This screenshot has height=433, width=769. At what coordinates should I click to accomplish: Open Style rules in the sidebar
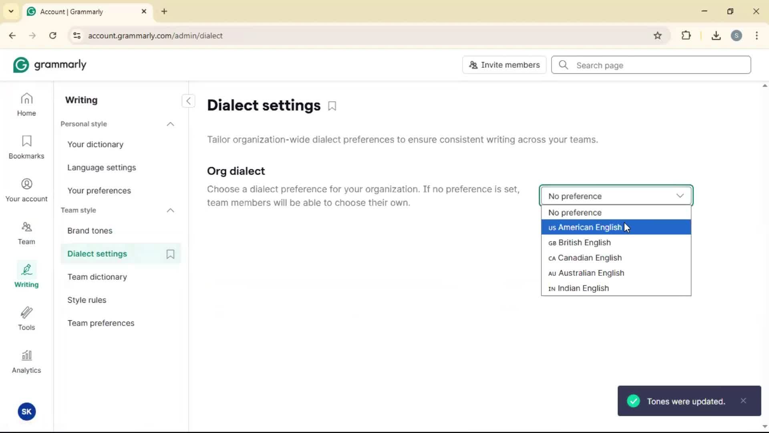(87, 300)
